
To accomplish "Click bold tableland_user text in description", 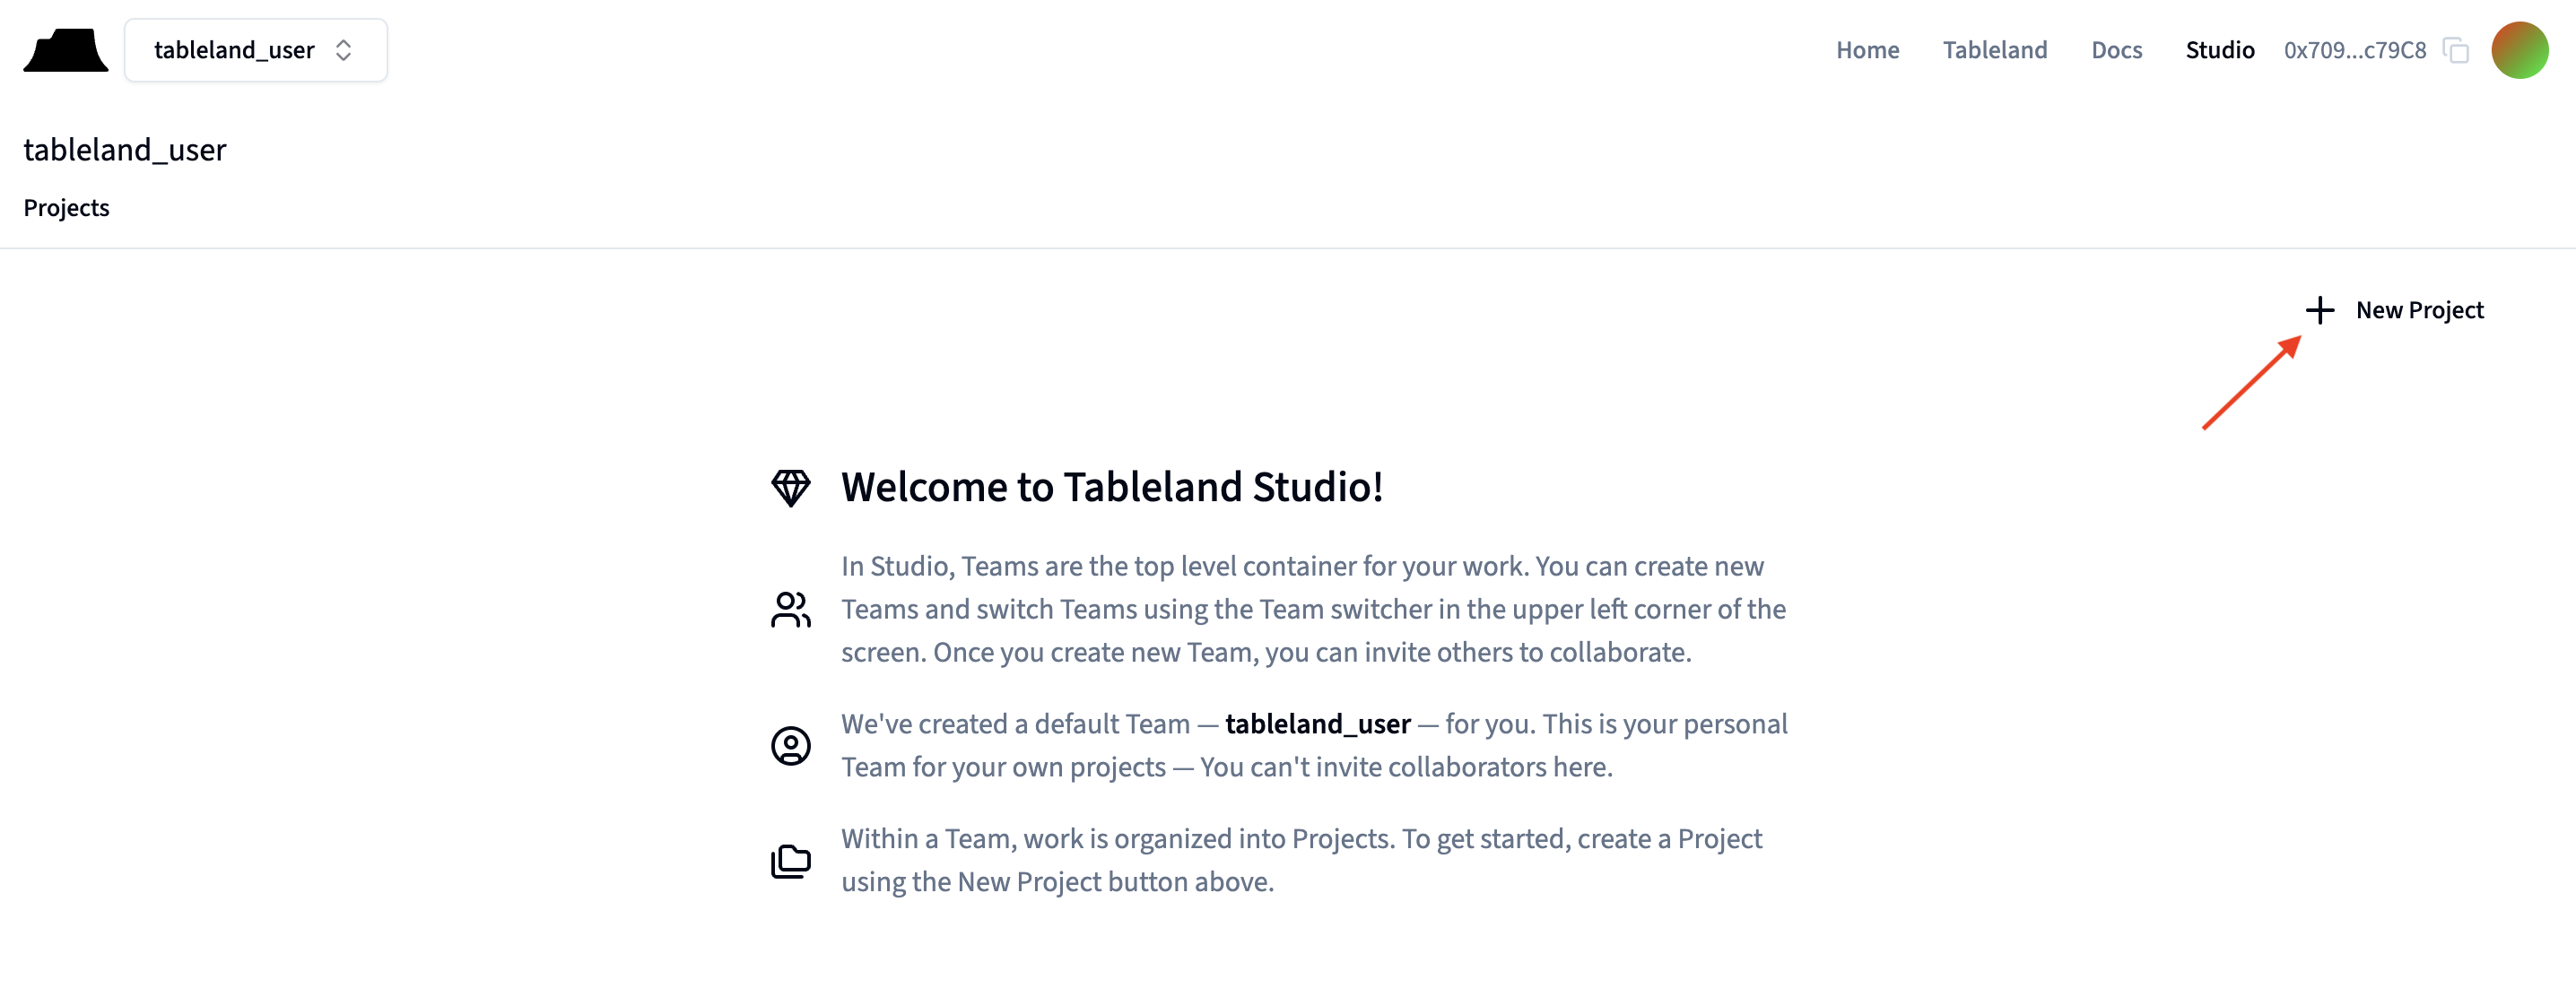I will tap(1317, 724).
